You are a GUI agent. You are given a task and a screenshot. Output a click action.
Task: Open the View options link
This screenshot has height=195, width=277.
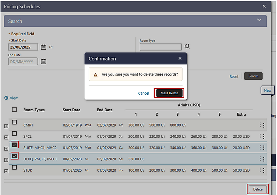coord(14,98)
